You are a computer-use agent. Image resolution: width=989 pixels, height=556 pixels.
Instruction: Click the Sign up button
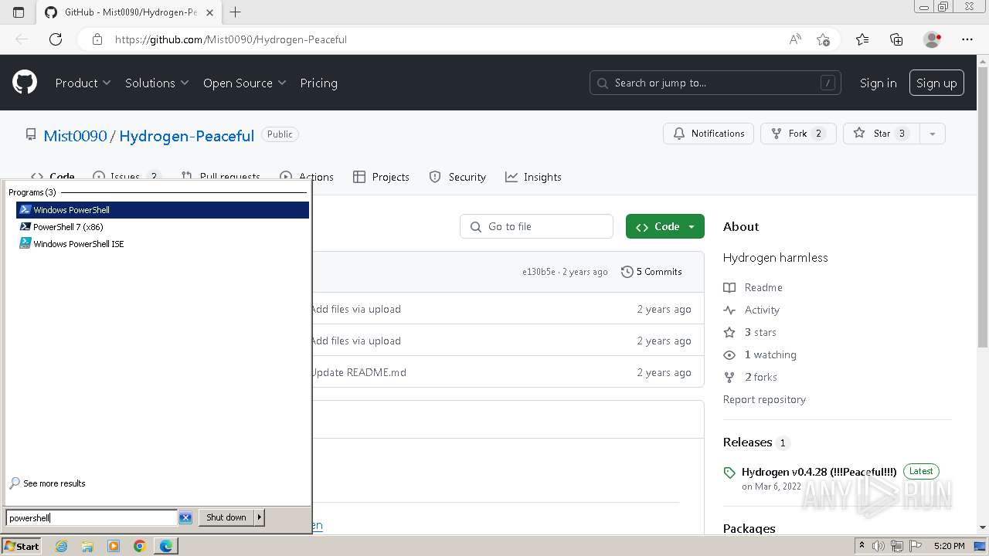[936, 83]
